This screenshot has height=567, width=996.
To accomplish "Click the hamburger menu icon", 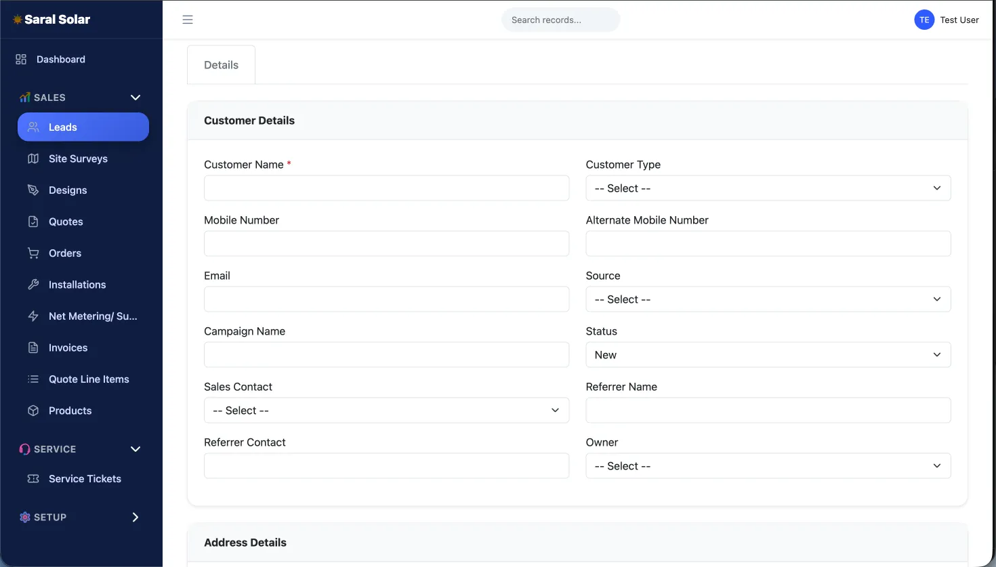I will click(188, 20).
